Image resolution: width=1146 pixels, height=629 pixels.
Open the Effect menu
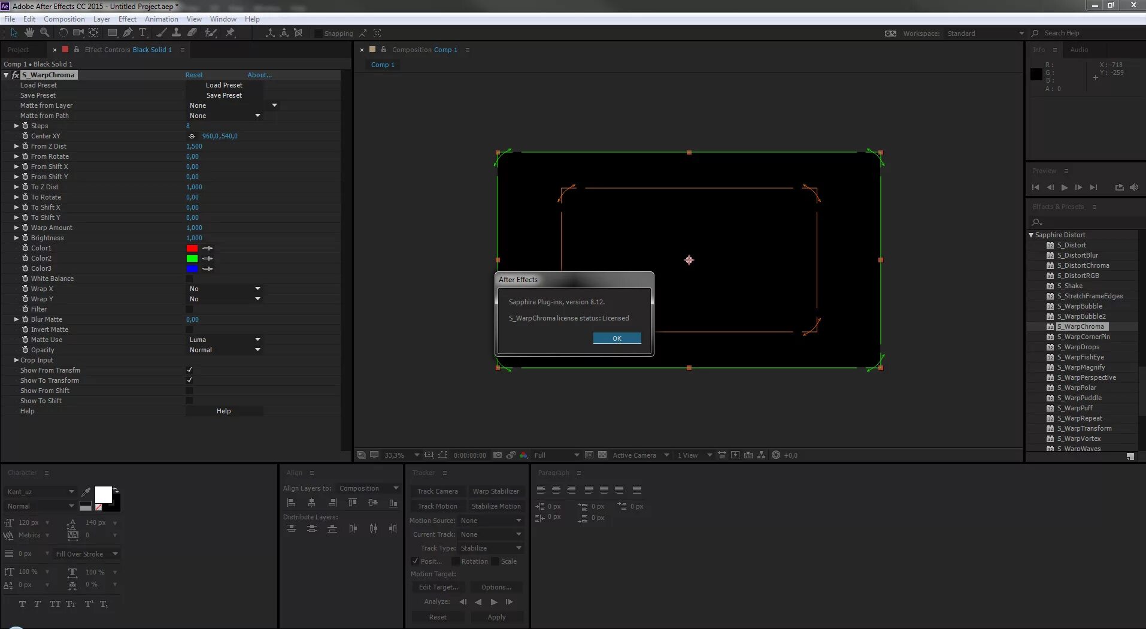pos(127,19)
